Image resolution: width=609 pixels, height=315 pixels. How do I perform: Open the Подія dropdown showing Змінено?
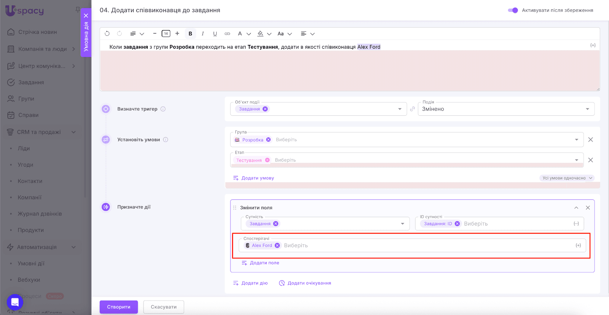(x=506, y=109)
